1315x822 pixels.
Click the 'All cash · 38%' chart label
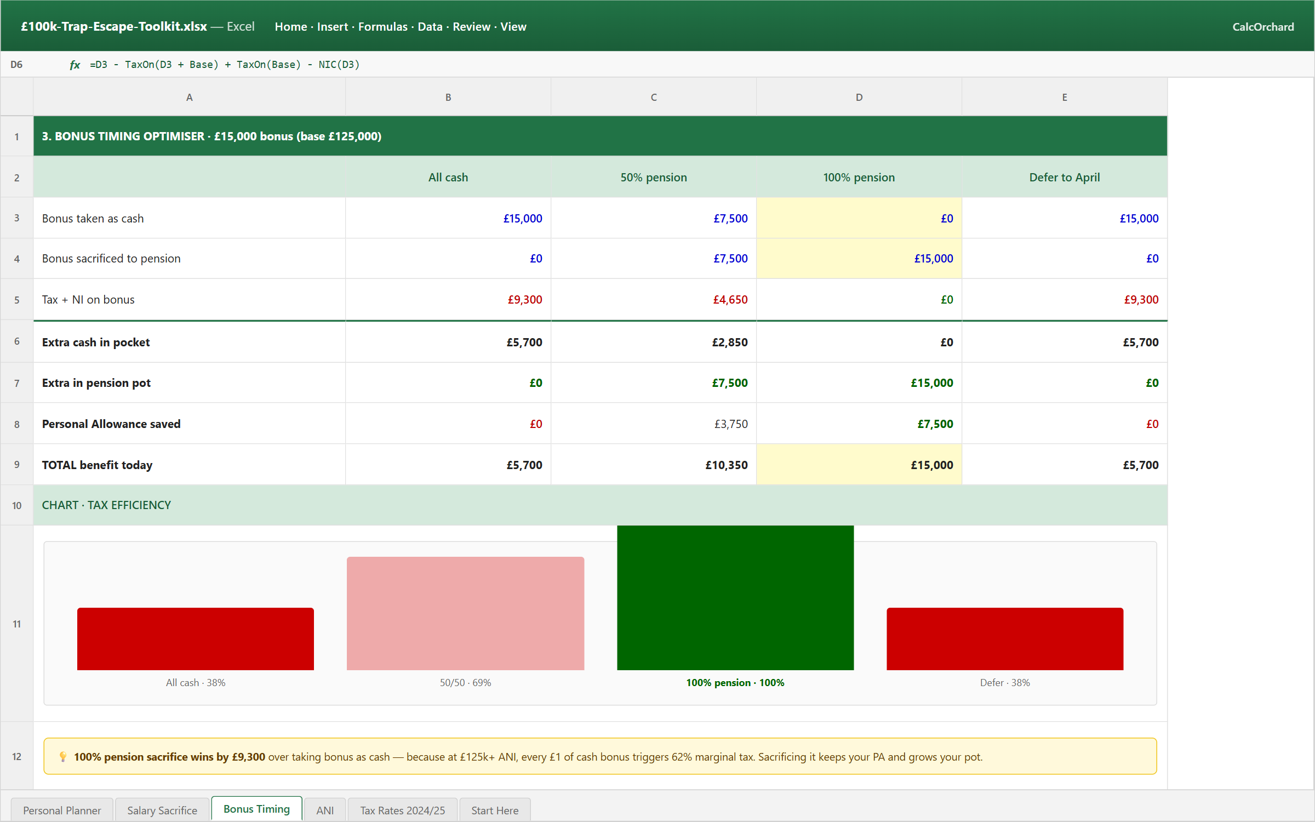[x=196, y=683]
